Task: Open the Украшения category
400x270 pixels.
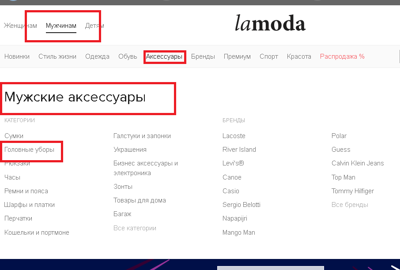Action: tap(130, 150)
